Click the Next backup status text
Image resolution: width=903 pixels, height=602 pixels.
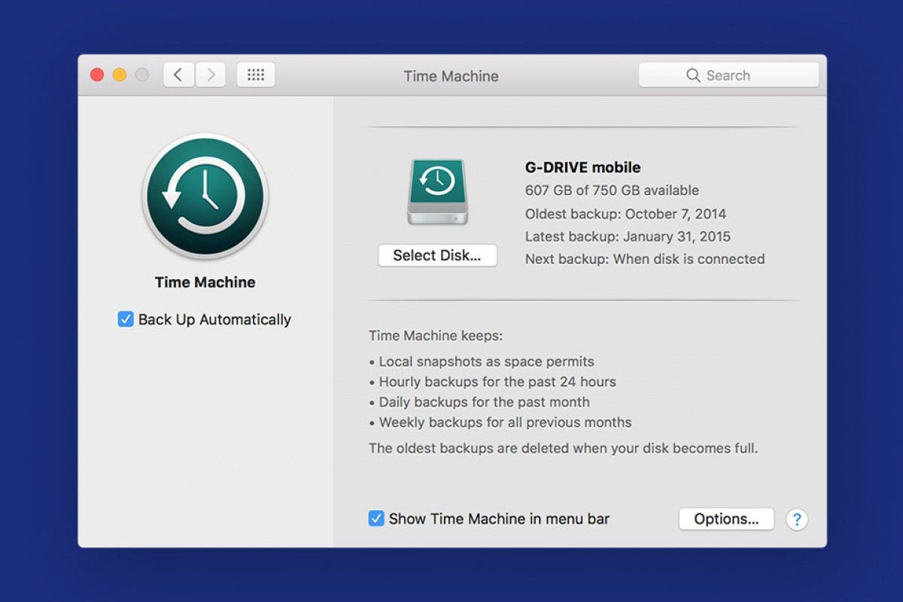[x=645, y=259]
